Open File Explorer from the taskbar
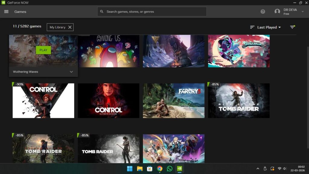 [140, 169]
